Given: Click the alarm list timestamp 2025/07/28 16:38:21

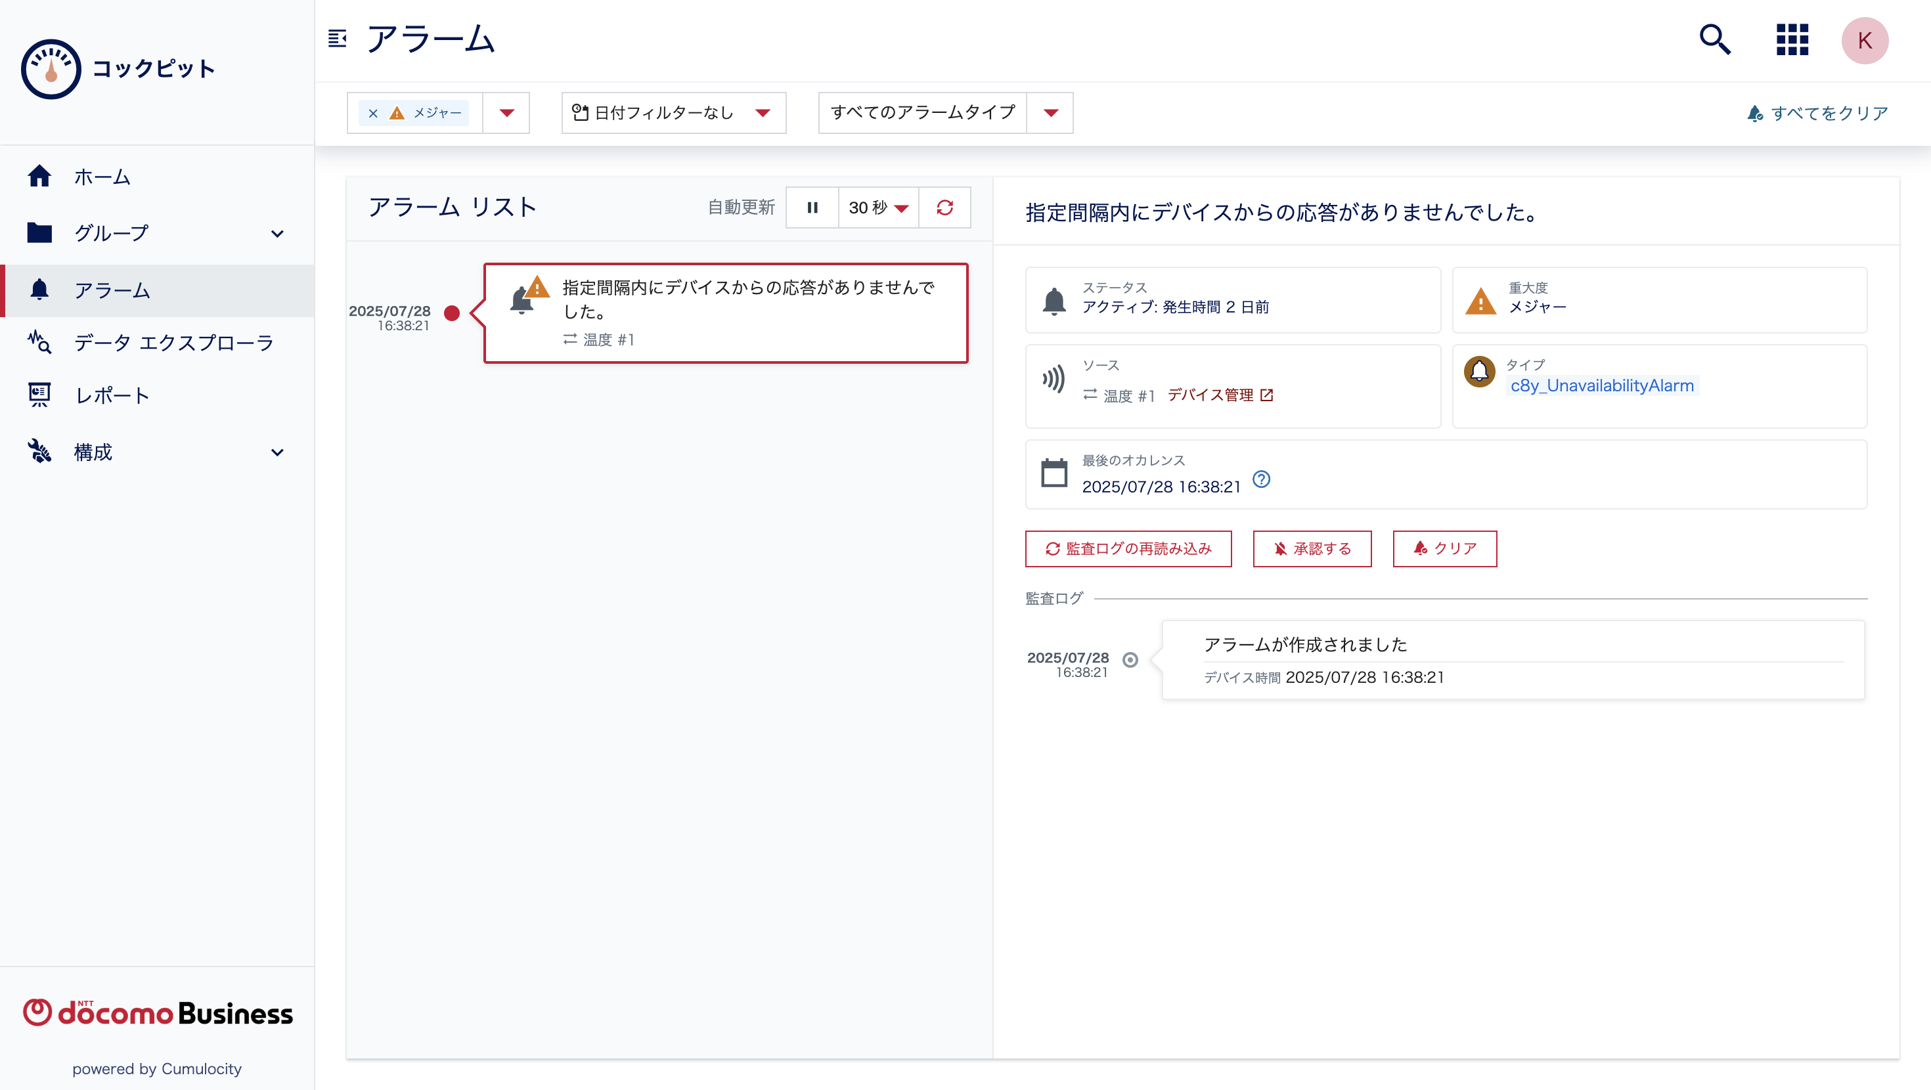Looking at the screenshot, I should [x=389, y=318].
